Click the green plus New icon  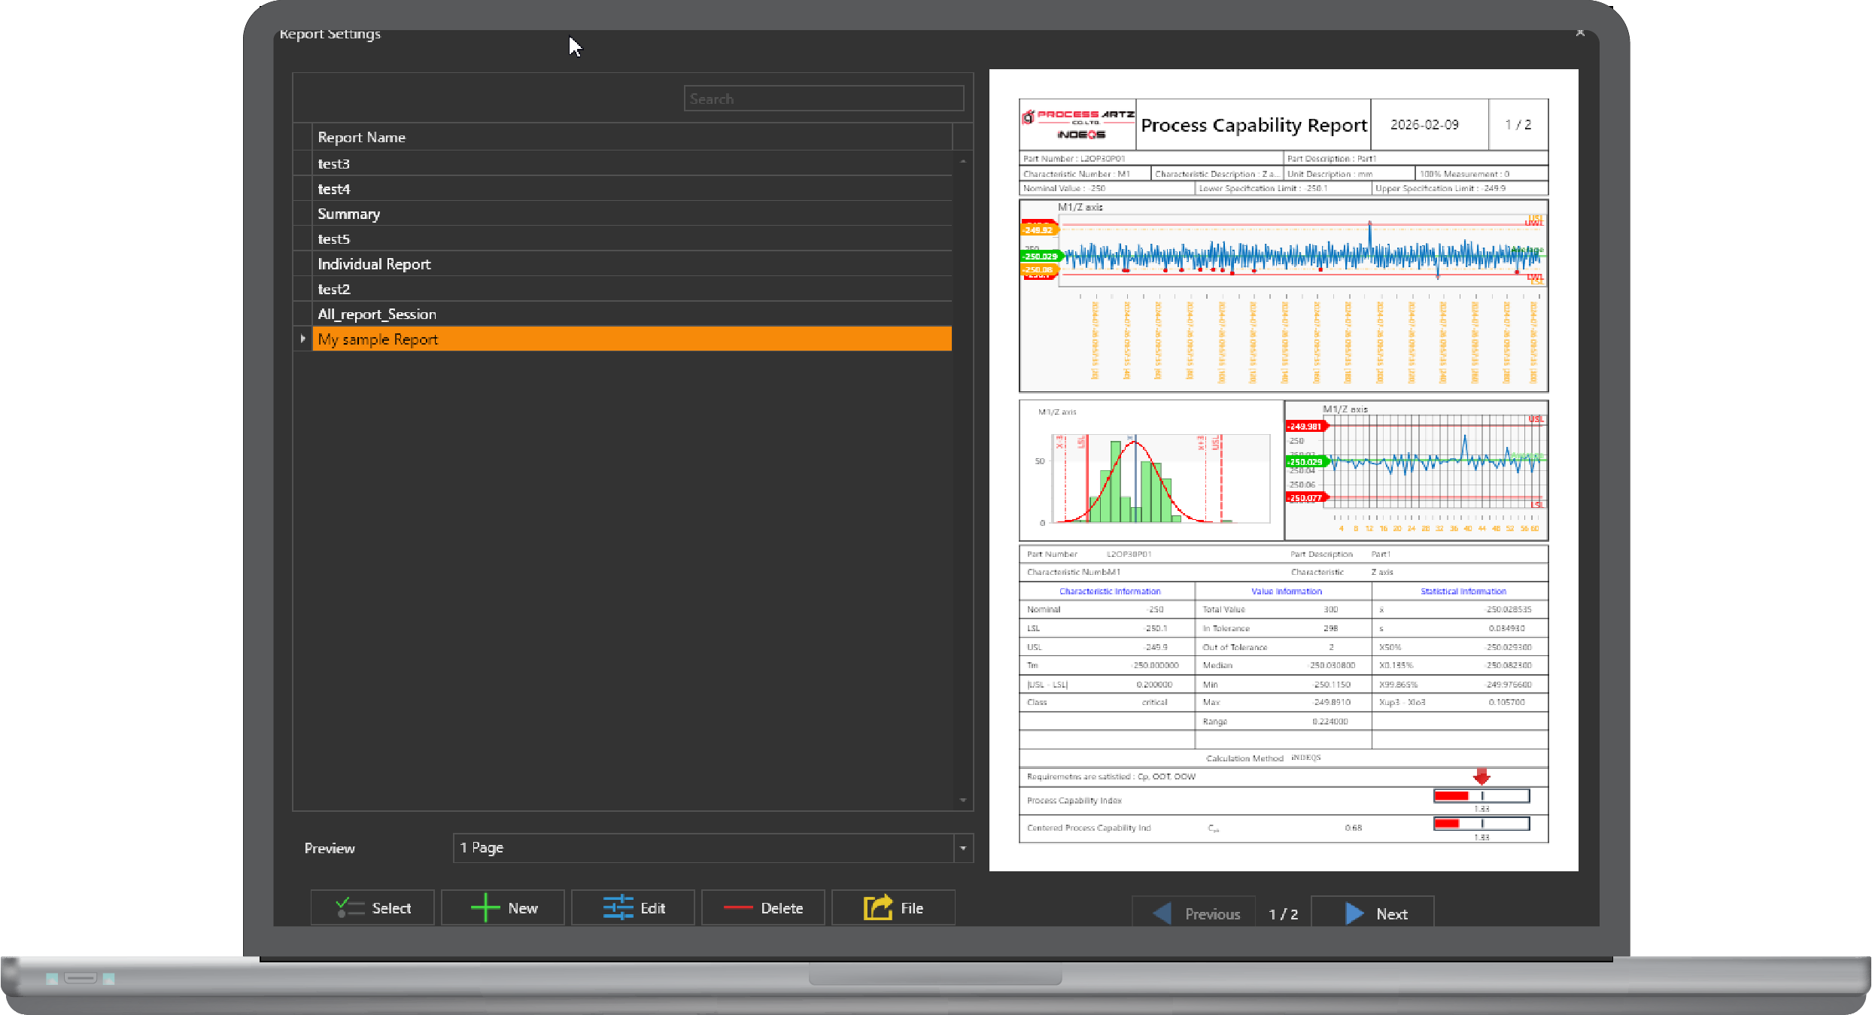click(485, 907)
